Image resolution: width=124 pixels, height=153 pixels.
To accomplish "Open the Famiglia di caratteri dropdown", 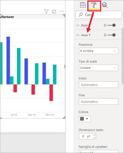I will coord(98,151).
